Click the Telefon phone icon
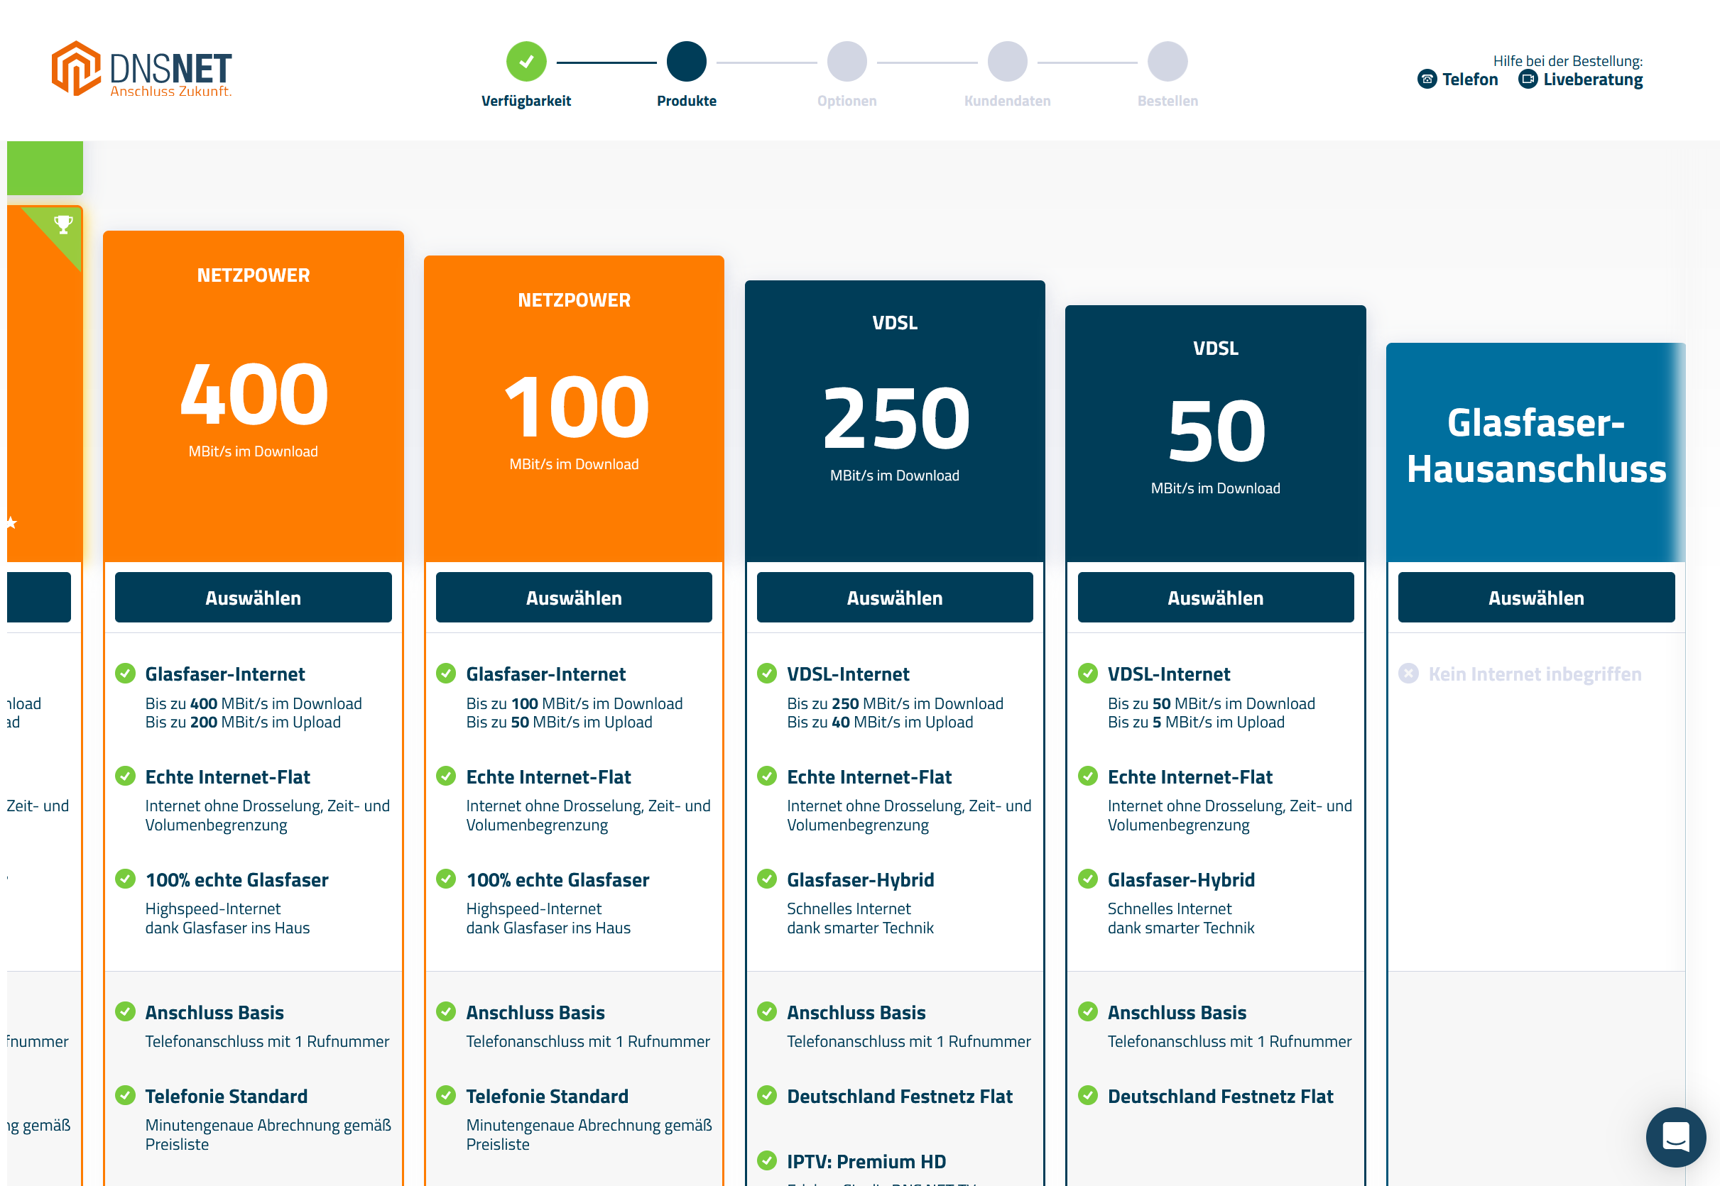The height and width of the screenshot is (1186, 1720). (1427, 79)
